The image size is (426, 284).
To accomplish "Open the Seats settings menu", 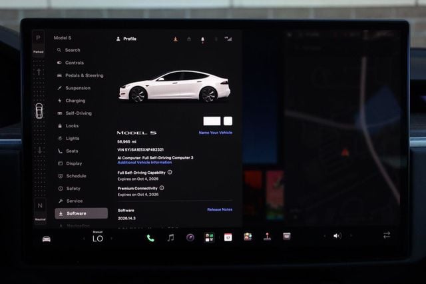I will click(x=68, y=151).
